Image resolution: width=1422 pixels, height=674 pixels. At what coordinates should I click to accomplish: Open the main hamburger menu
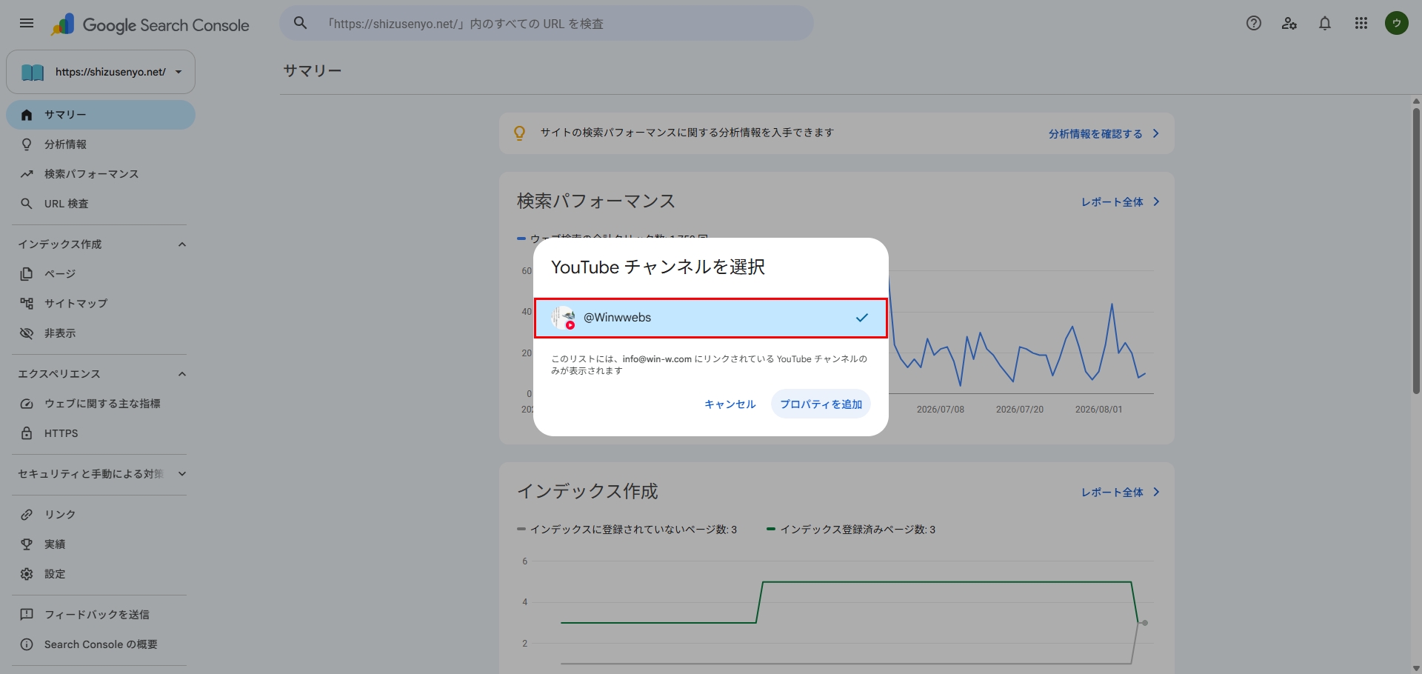[27, 24]
